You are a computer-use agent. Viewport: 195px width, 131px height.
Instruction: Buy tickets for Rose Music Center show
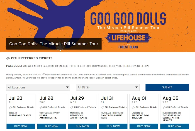coord(175,126)
